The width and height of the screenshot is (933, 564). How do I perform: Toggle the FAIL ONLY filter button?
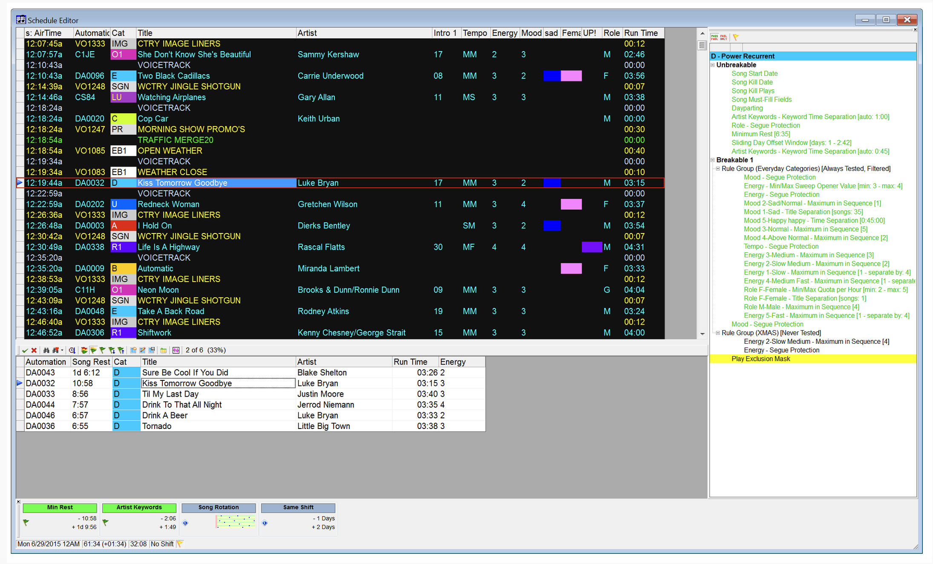(723, 37)
